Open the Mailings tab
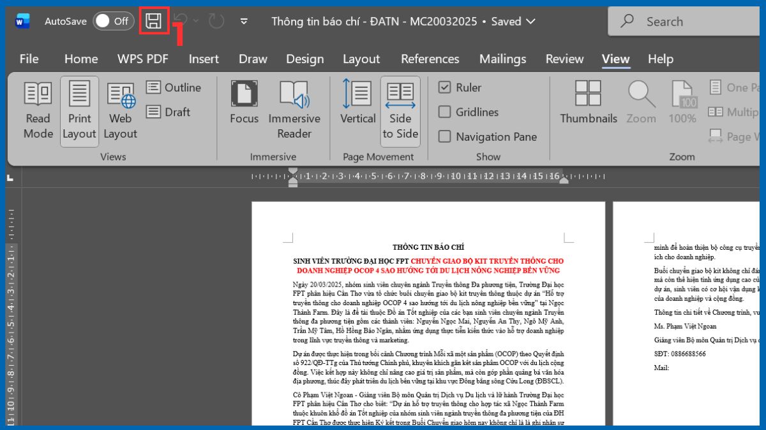Image resolution: width=766 pixels, height=430 pixels. tap(502, 59)
